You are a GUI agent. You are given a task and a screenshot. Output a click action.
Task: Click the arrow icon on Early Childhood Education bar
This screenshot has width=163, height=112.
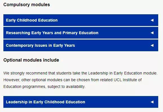[x=152, y=20]
